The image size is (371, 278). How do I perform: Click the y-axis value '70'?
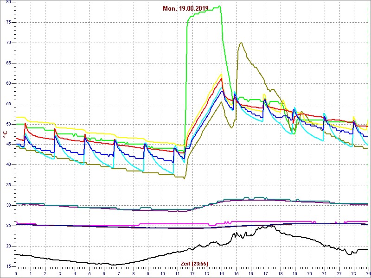click(x=8, y=43)
